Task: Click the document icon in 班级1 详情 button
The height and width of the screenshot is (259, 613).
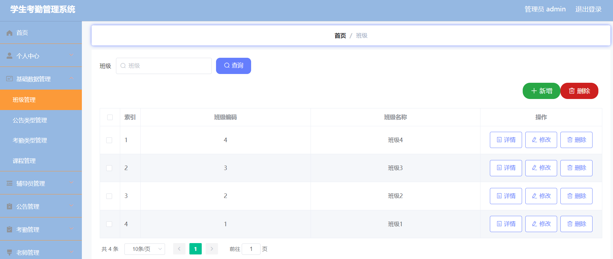Action: point(499,224)
